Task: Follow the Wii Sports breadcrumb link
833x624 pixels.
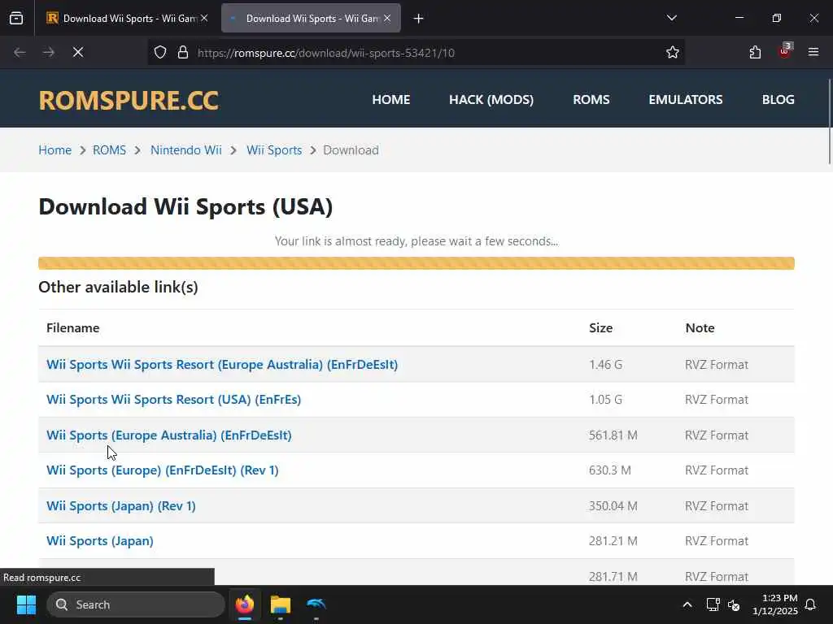Action: click(274, 150)
